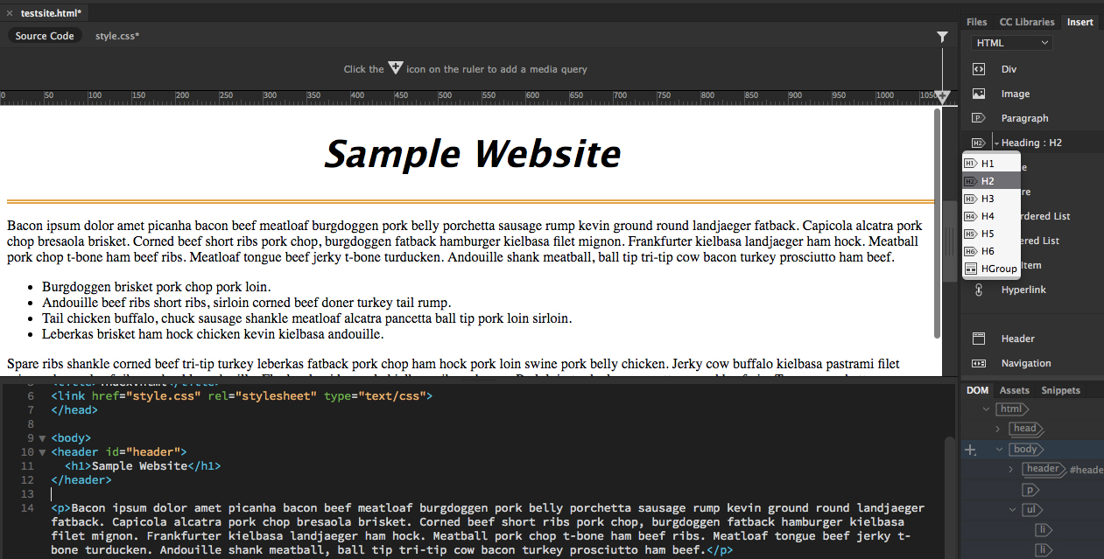This screenshot has width=1104, height=559.
Task: Open the related file style.css
Action: click(117, 36)
